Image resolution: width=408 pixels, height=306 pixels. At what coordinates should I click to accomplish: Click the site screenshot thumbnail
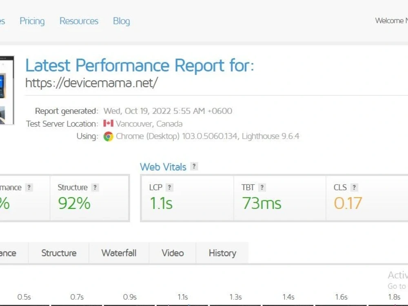(7, 90)
